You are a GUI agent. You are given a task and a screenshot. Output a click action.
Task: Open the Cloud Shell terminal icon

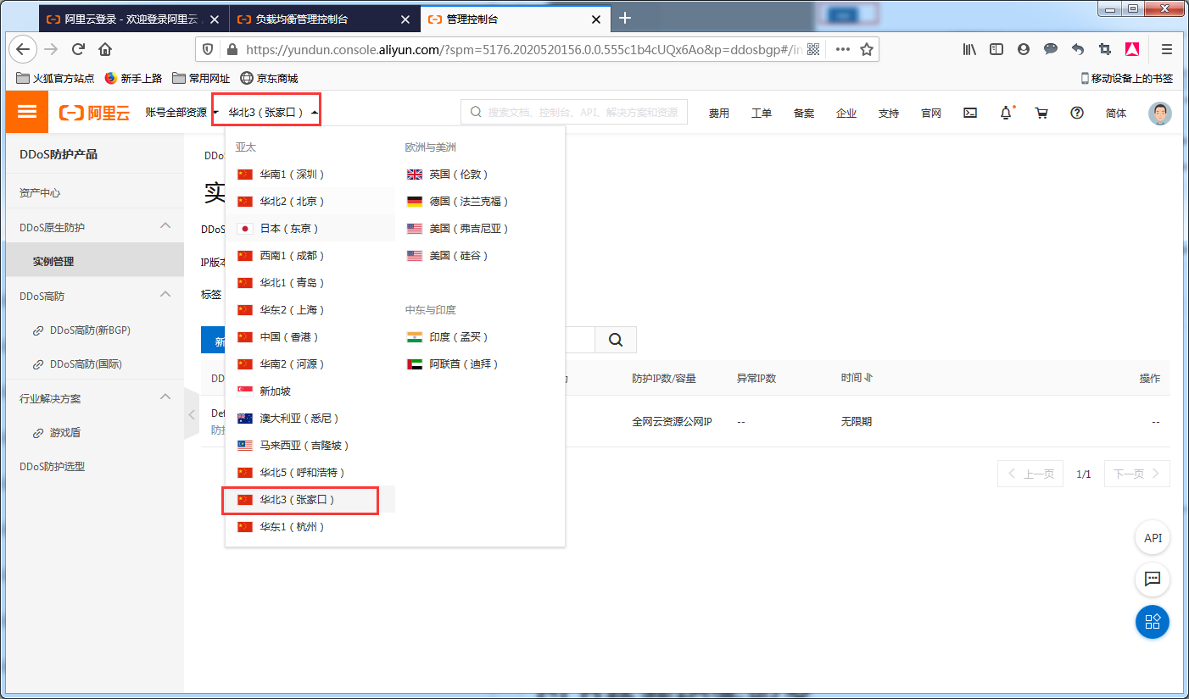[971, 113]
